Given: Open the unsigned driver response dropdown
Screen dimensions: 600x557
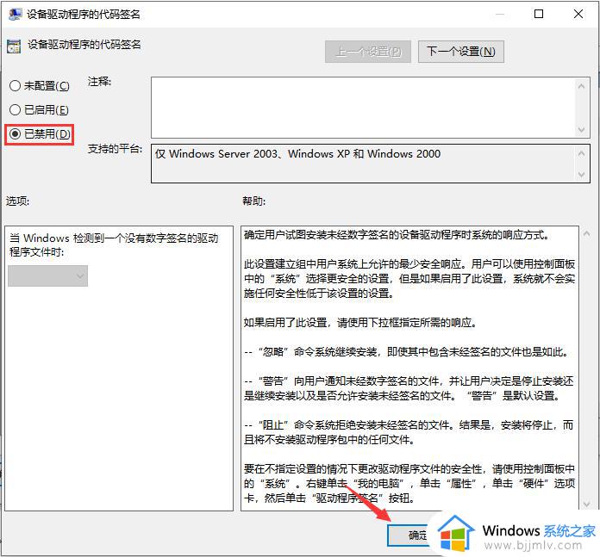Looking at the screenshot, I should coord(47,275).
